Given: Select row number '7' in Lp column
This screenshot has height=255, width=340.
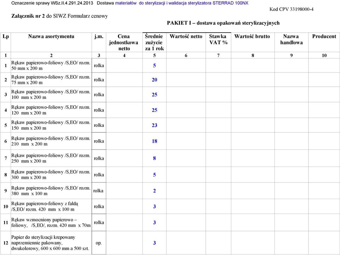Looking at the screenshot, I should tap(6, 158).
